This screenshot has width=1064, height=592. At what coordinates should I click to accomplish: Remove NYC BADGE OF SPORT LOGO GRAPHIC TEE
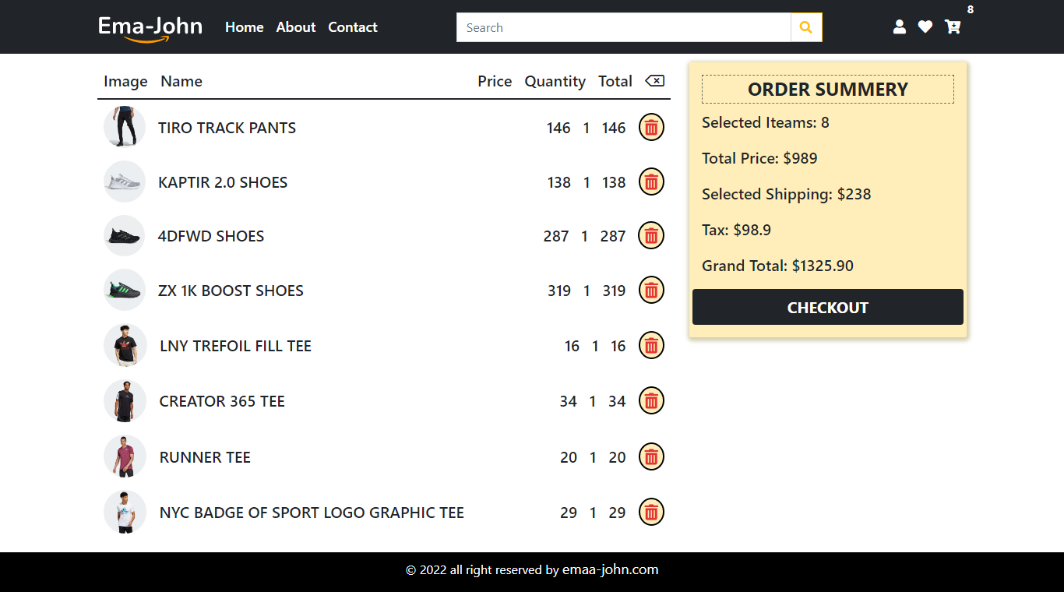click(x=651, y=513)
